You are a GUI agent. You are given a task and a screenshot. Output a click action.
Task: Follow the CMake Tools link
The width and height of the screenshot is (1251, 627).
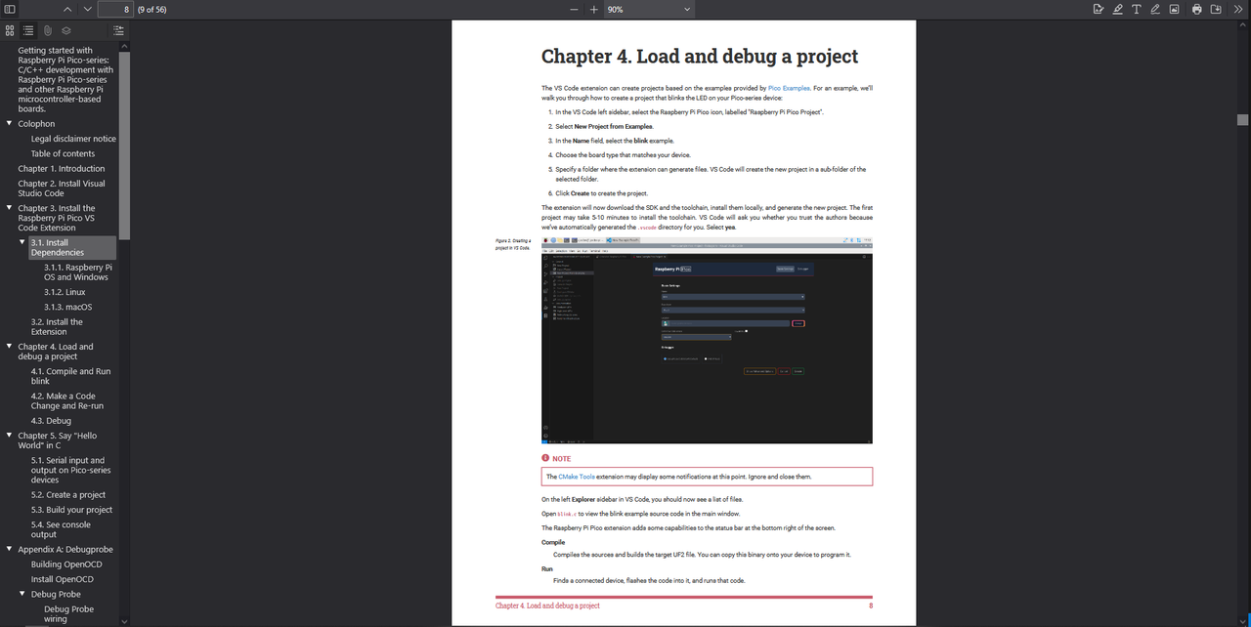tap(577, 477)
